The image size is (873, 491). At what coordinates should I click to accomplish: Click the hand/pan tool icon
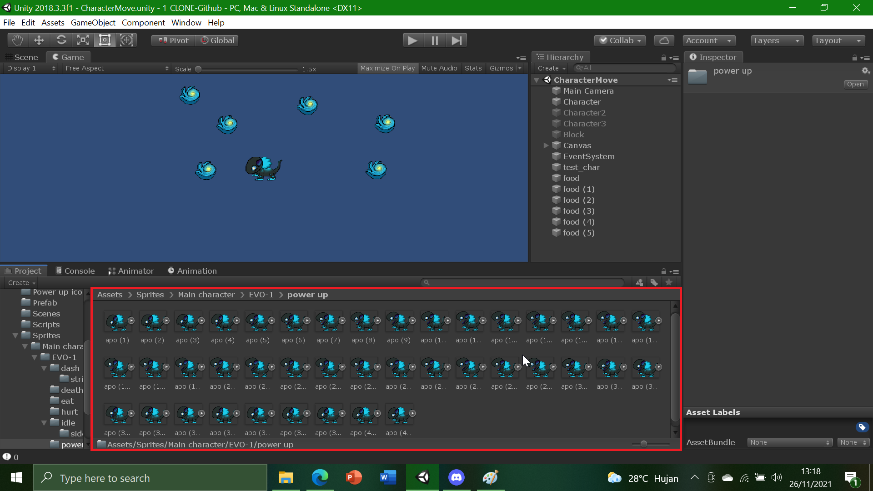coord(16,40)
